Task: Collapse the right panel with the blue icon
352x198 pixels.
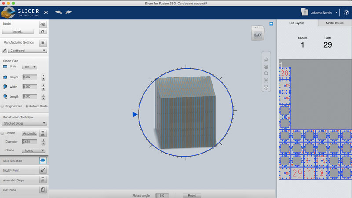Action: (271, 24)
